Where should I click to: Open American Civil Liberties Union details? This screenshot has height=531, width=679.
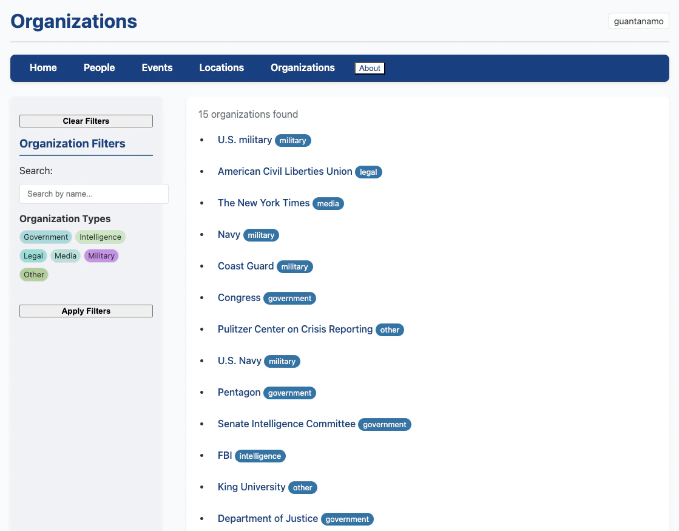click(x=285, y=171)
